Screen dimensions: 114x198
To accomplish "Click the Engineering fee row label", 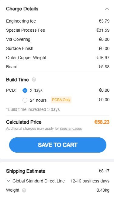I will point(21,21).
